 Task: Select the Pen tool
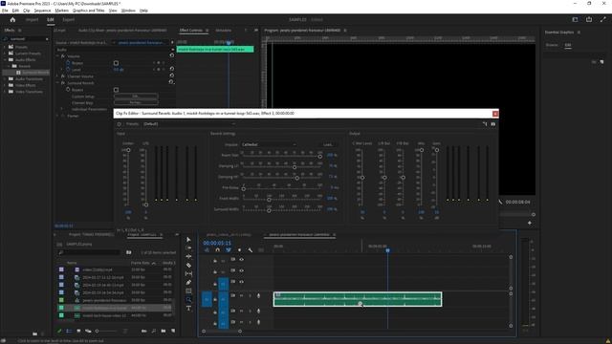pos(188,283)
